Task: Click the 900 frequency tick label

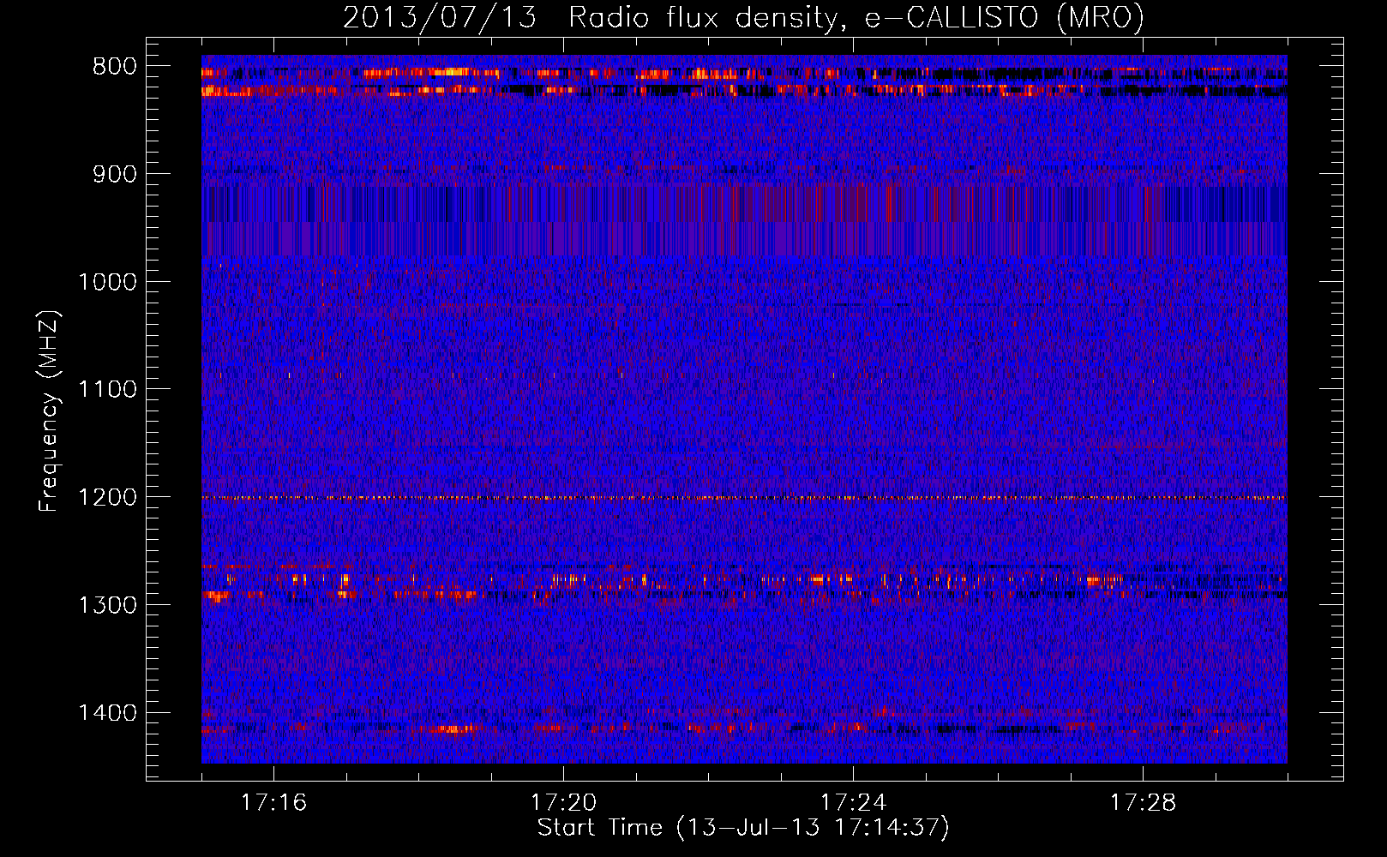Action: point(115,174)
